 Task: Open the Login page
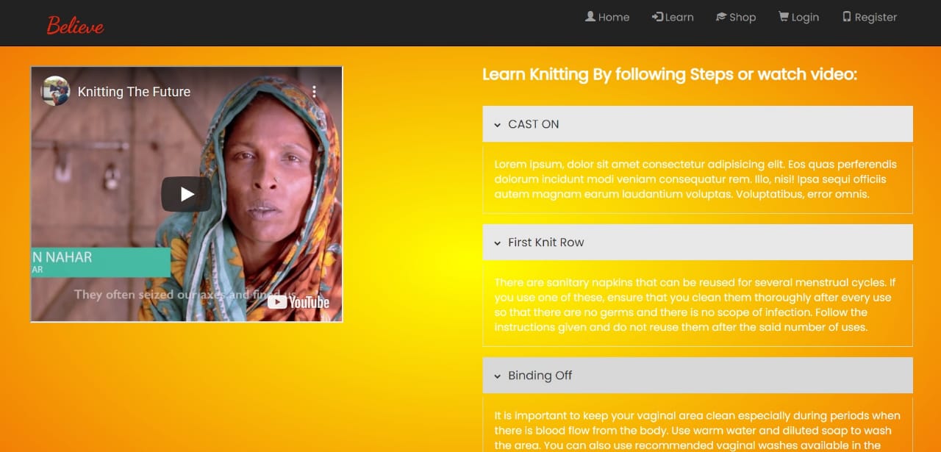pos(798,17)
